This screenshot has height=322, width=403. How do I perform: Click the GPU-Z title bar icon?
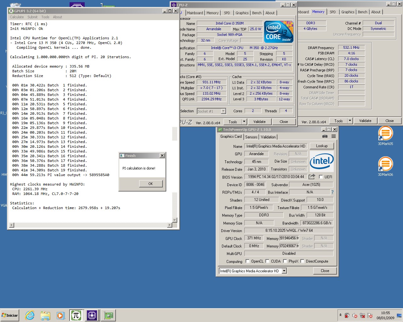[220, 130]
